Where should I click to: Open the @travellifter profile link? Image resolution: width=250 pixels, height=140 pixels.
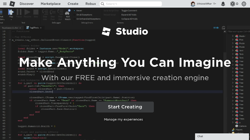204,3
